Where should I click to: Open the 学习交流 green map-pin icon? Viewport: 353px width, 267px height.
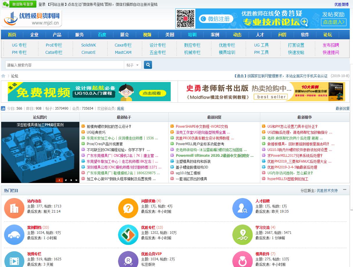click(243, 234)
